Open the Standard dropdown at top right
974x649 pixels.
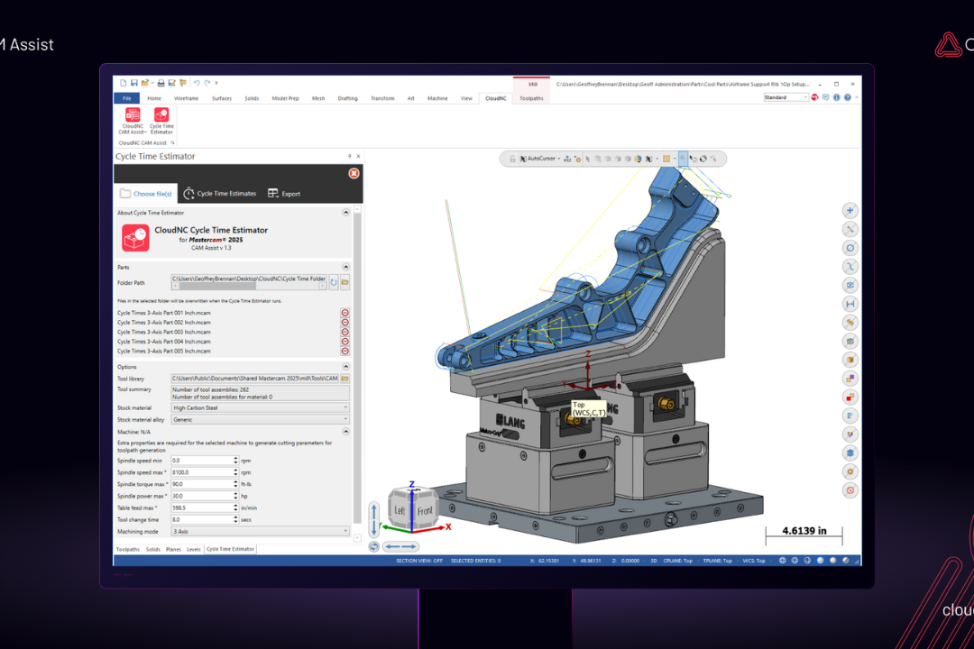[786, 97]
